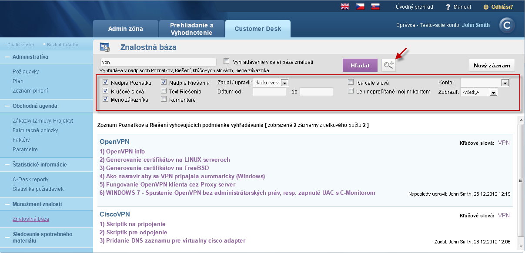525x253 pixels.
Task: Open Fakturačné položky in sidebar
Action: pyautogui.click(x=35, y=130)
